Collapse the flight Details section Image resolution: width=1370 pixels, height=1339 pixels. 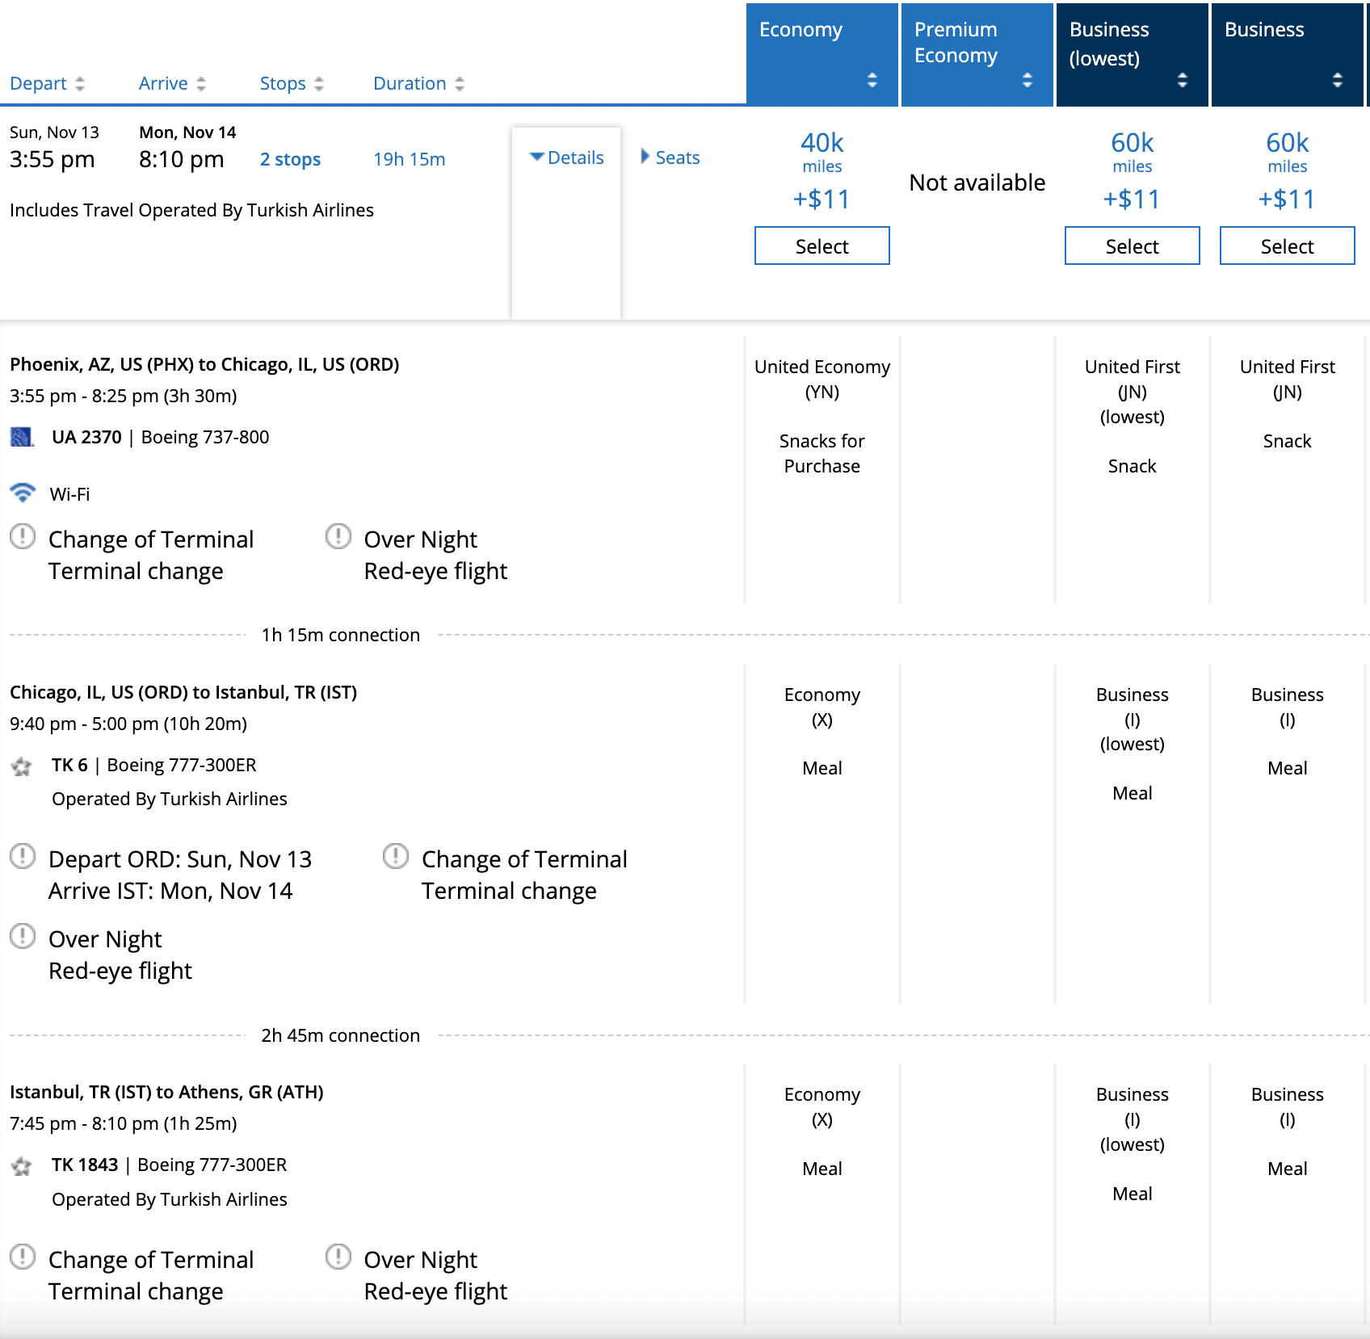click(567, 157)
